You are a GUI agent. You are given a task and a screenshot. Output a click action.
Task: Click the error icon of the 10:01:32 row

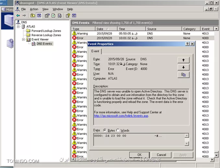point(74,38)
